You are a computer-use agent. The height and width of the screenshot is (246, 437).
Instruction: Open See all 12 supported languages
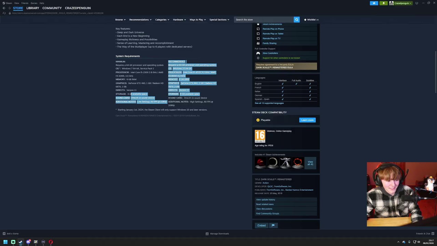(269, 103)
